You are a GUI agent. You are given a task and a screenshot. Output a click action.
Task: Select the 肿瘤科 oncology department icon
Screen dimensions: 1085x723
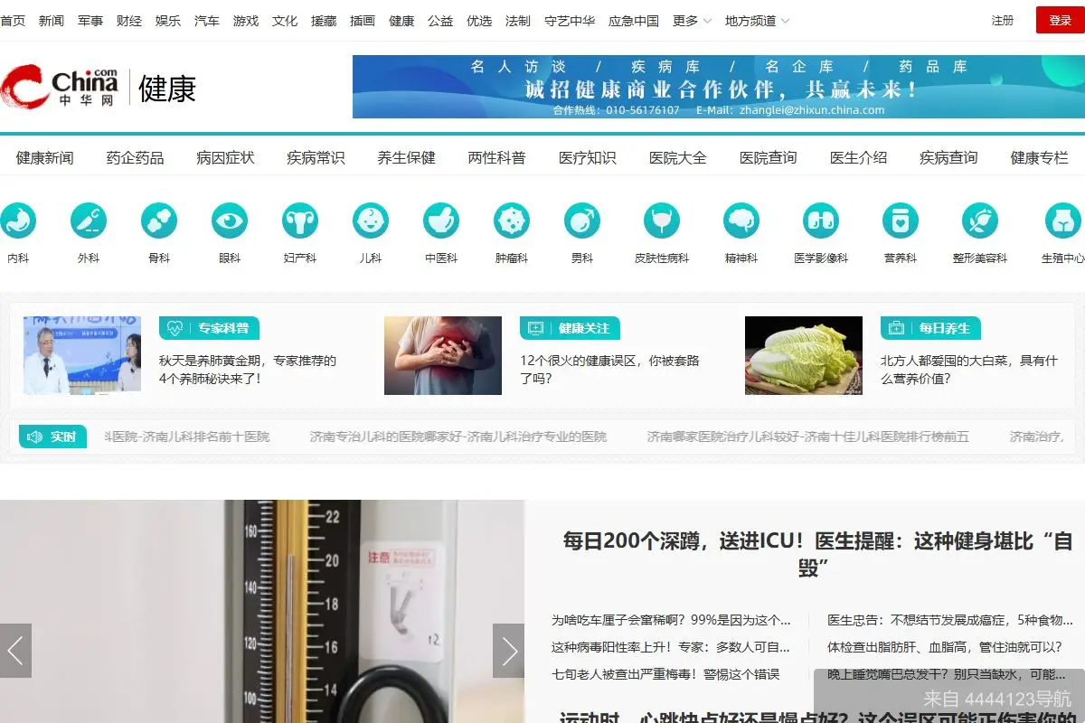[x=512, y=219]
